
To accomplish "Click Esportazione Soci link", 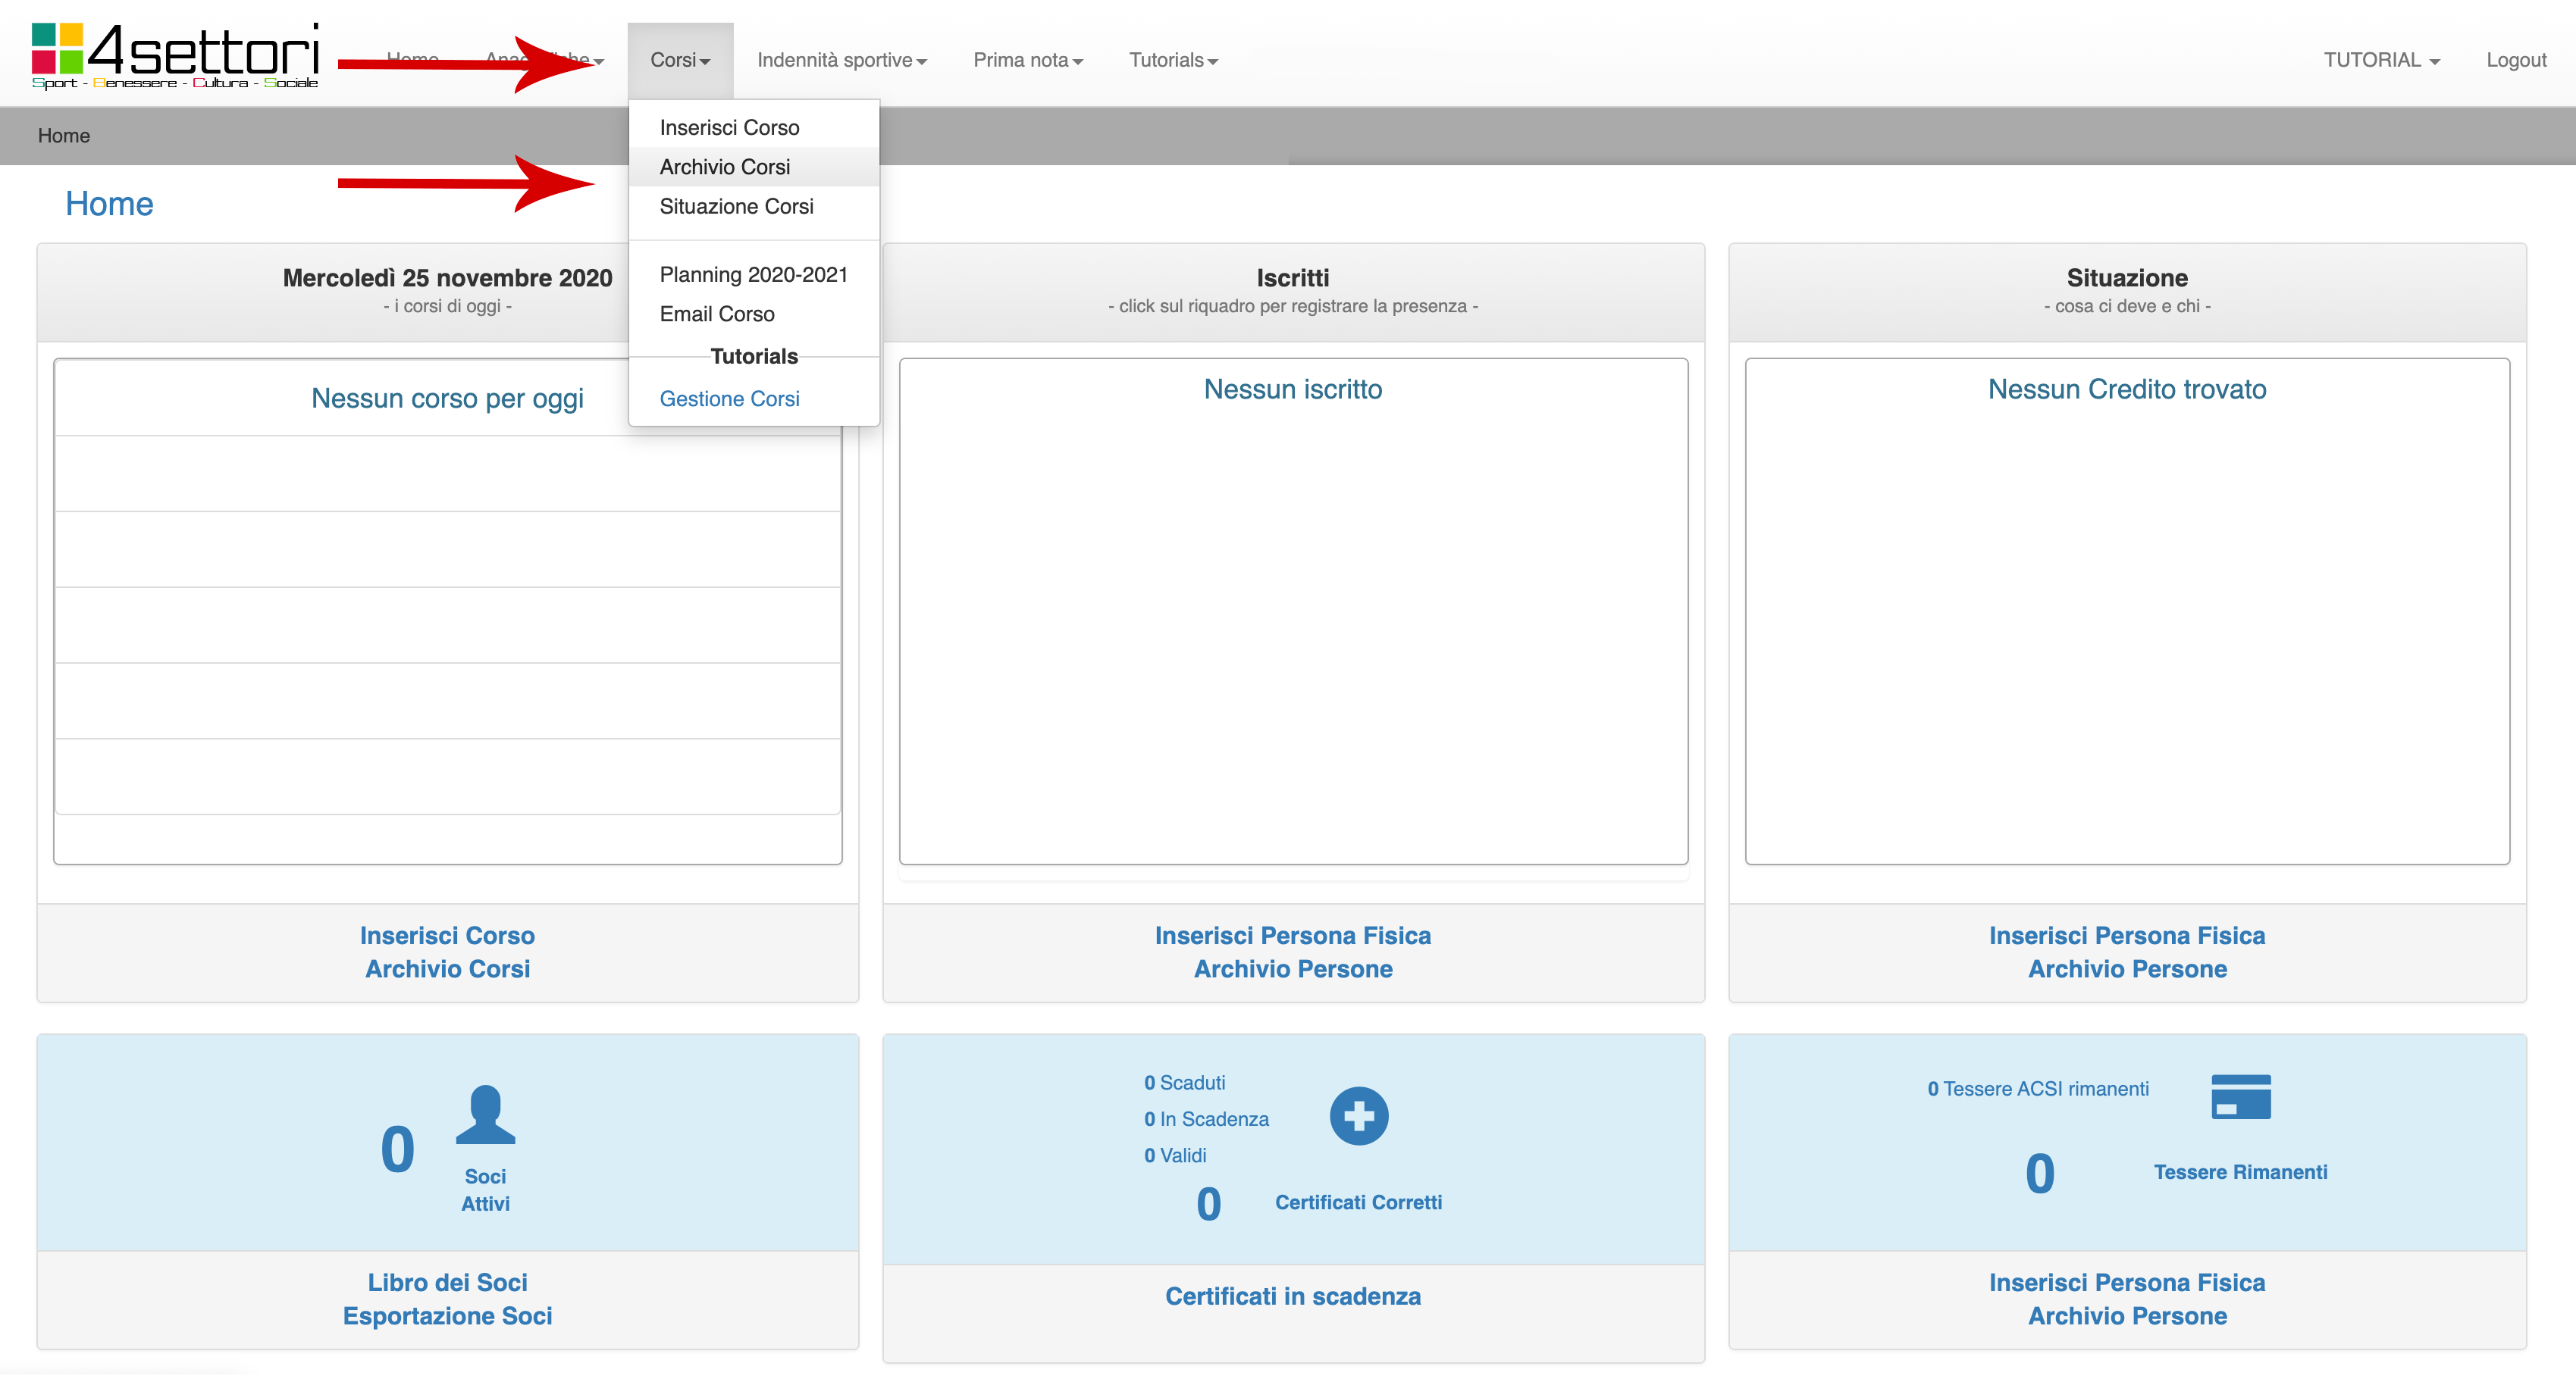I will [x=447, y=1315].
